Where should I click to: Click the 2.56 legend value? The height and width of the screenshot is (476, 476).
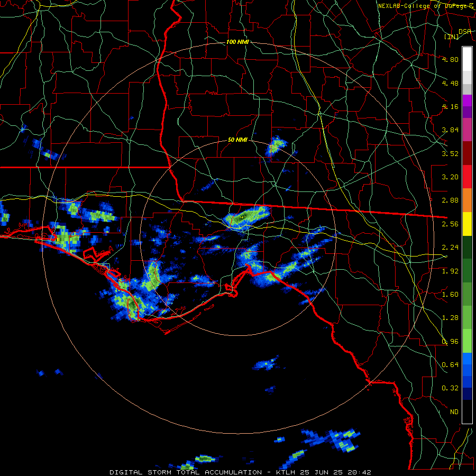pos(450,224)
